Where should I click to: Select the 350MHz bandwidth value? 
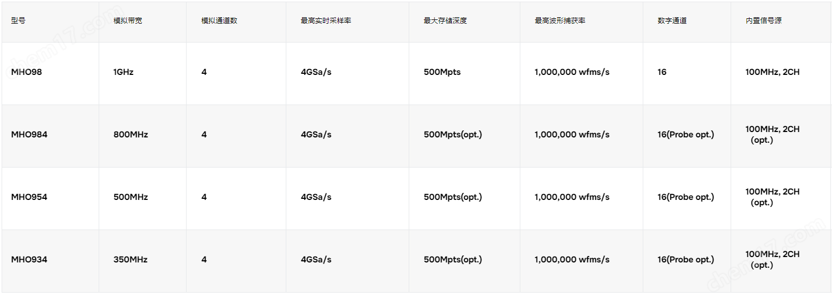point(130,260)
